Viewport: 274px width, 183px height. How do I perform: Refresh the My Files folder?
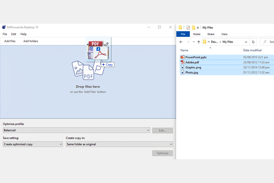click(253, 42)
